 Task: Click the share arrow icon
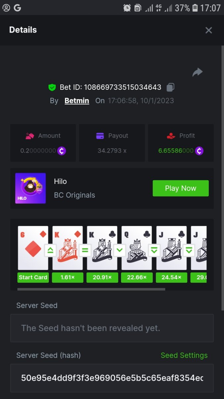pyautogui.click(x=197, y=72)
